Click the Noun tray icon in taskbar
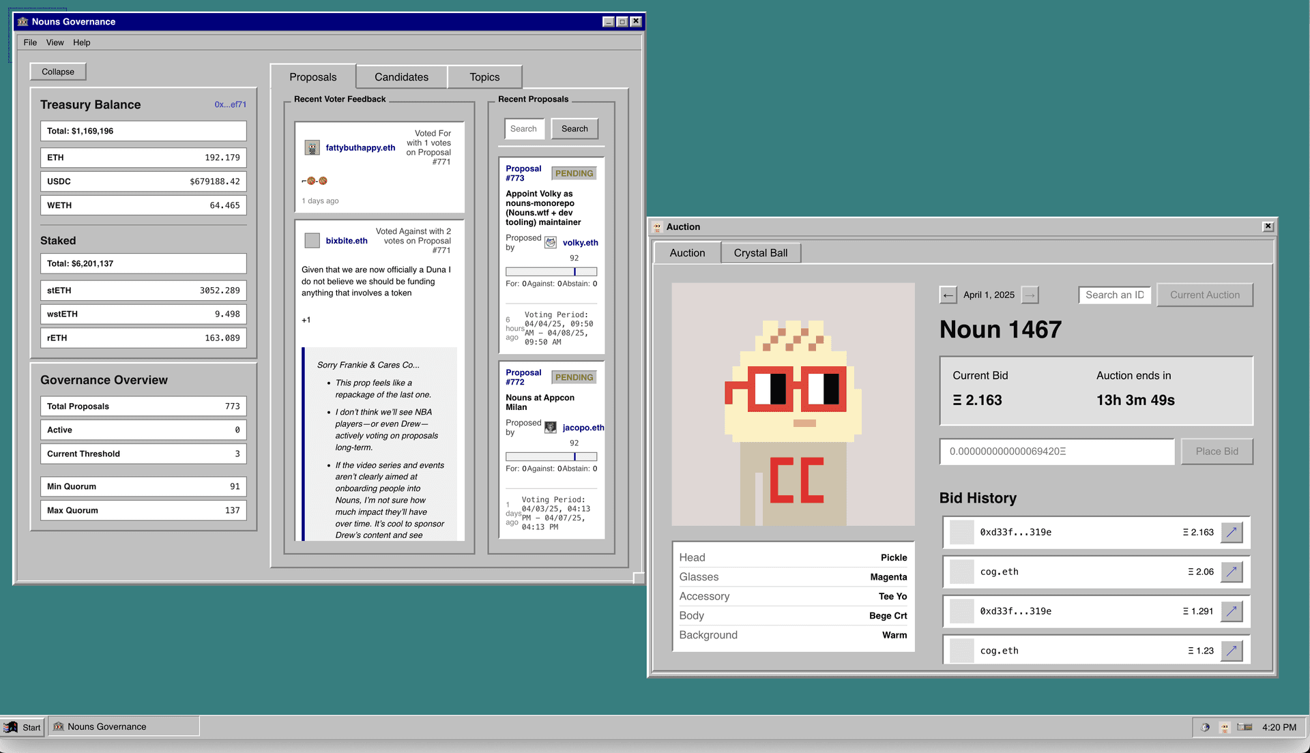The height and width of the screenshot is (753, 1310). tap(1224, 727)
